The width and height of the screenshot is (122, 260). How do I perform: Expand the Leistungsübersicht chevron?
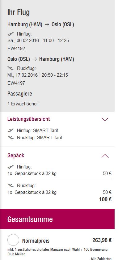coord(105,119)
